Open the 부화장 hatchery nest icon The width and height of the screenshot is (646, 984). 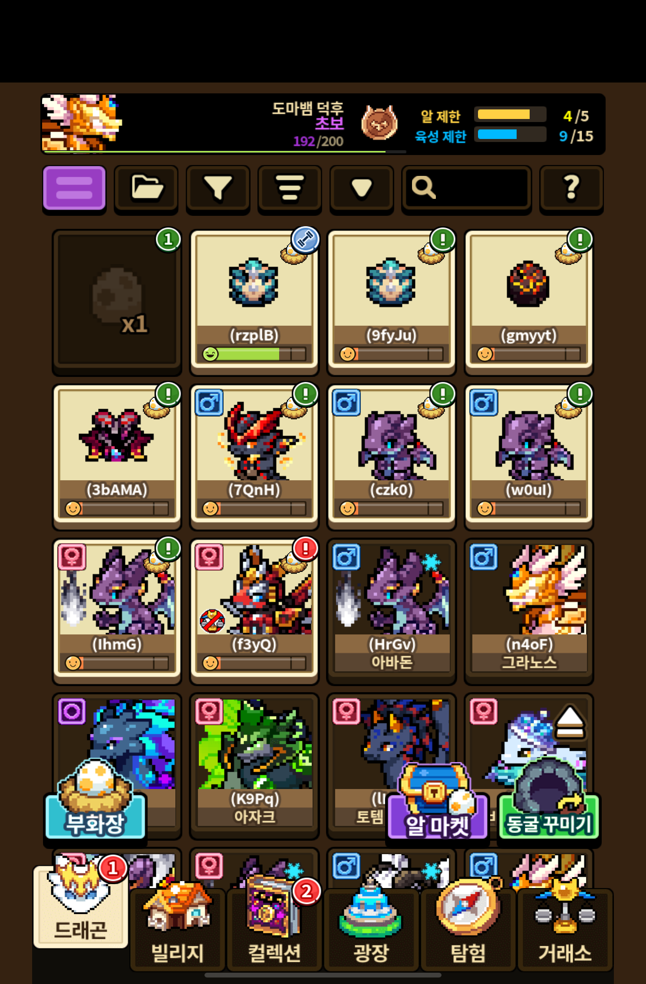(95, 799)
